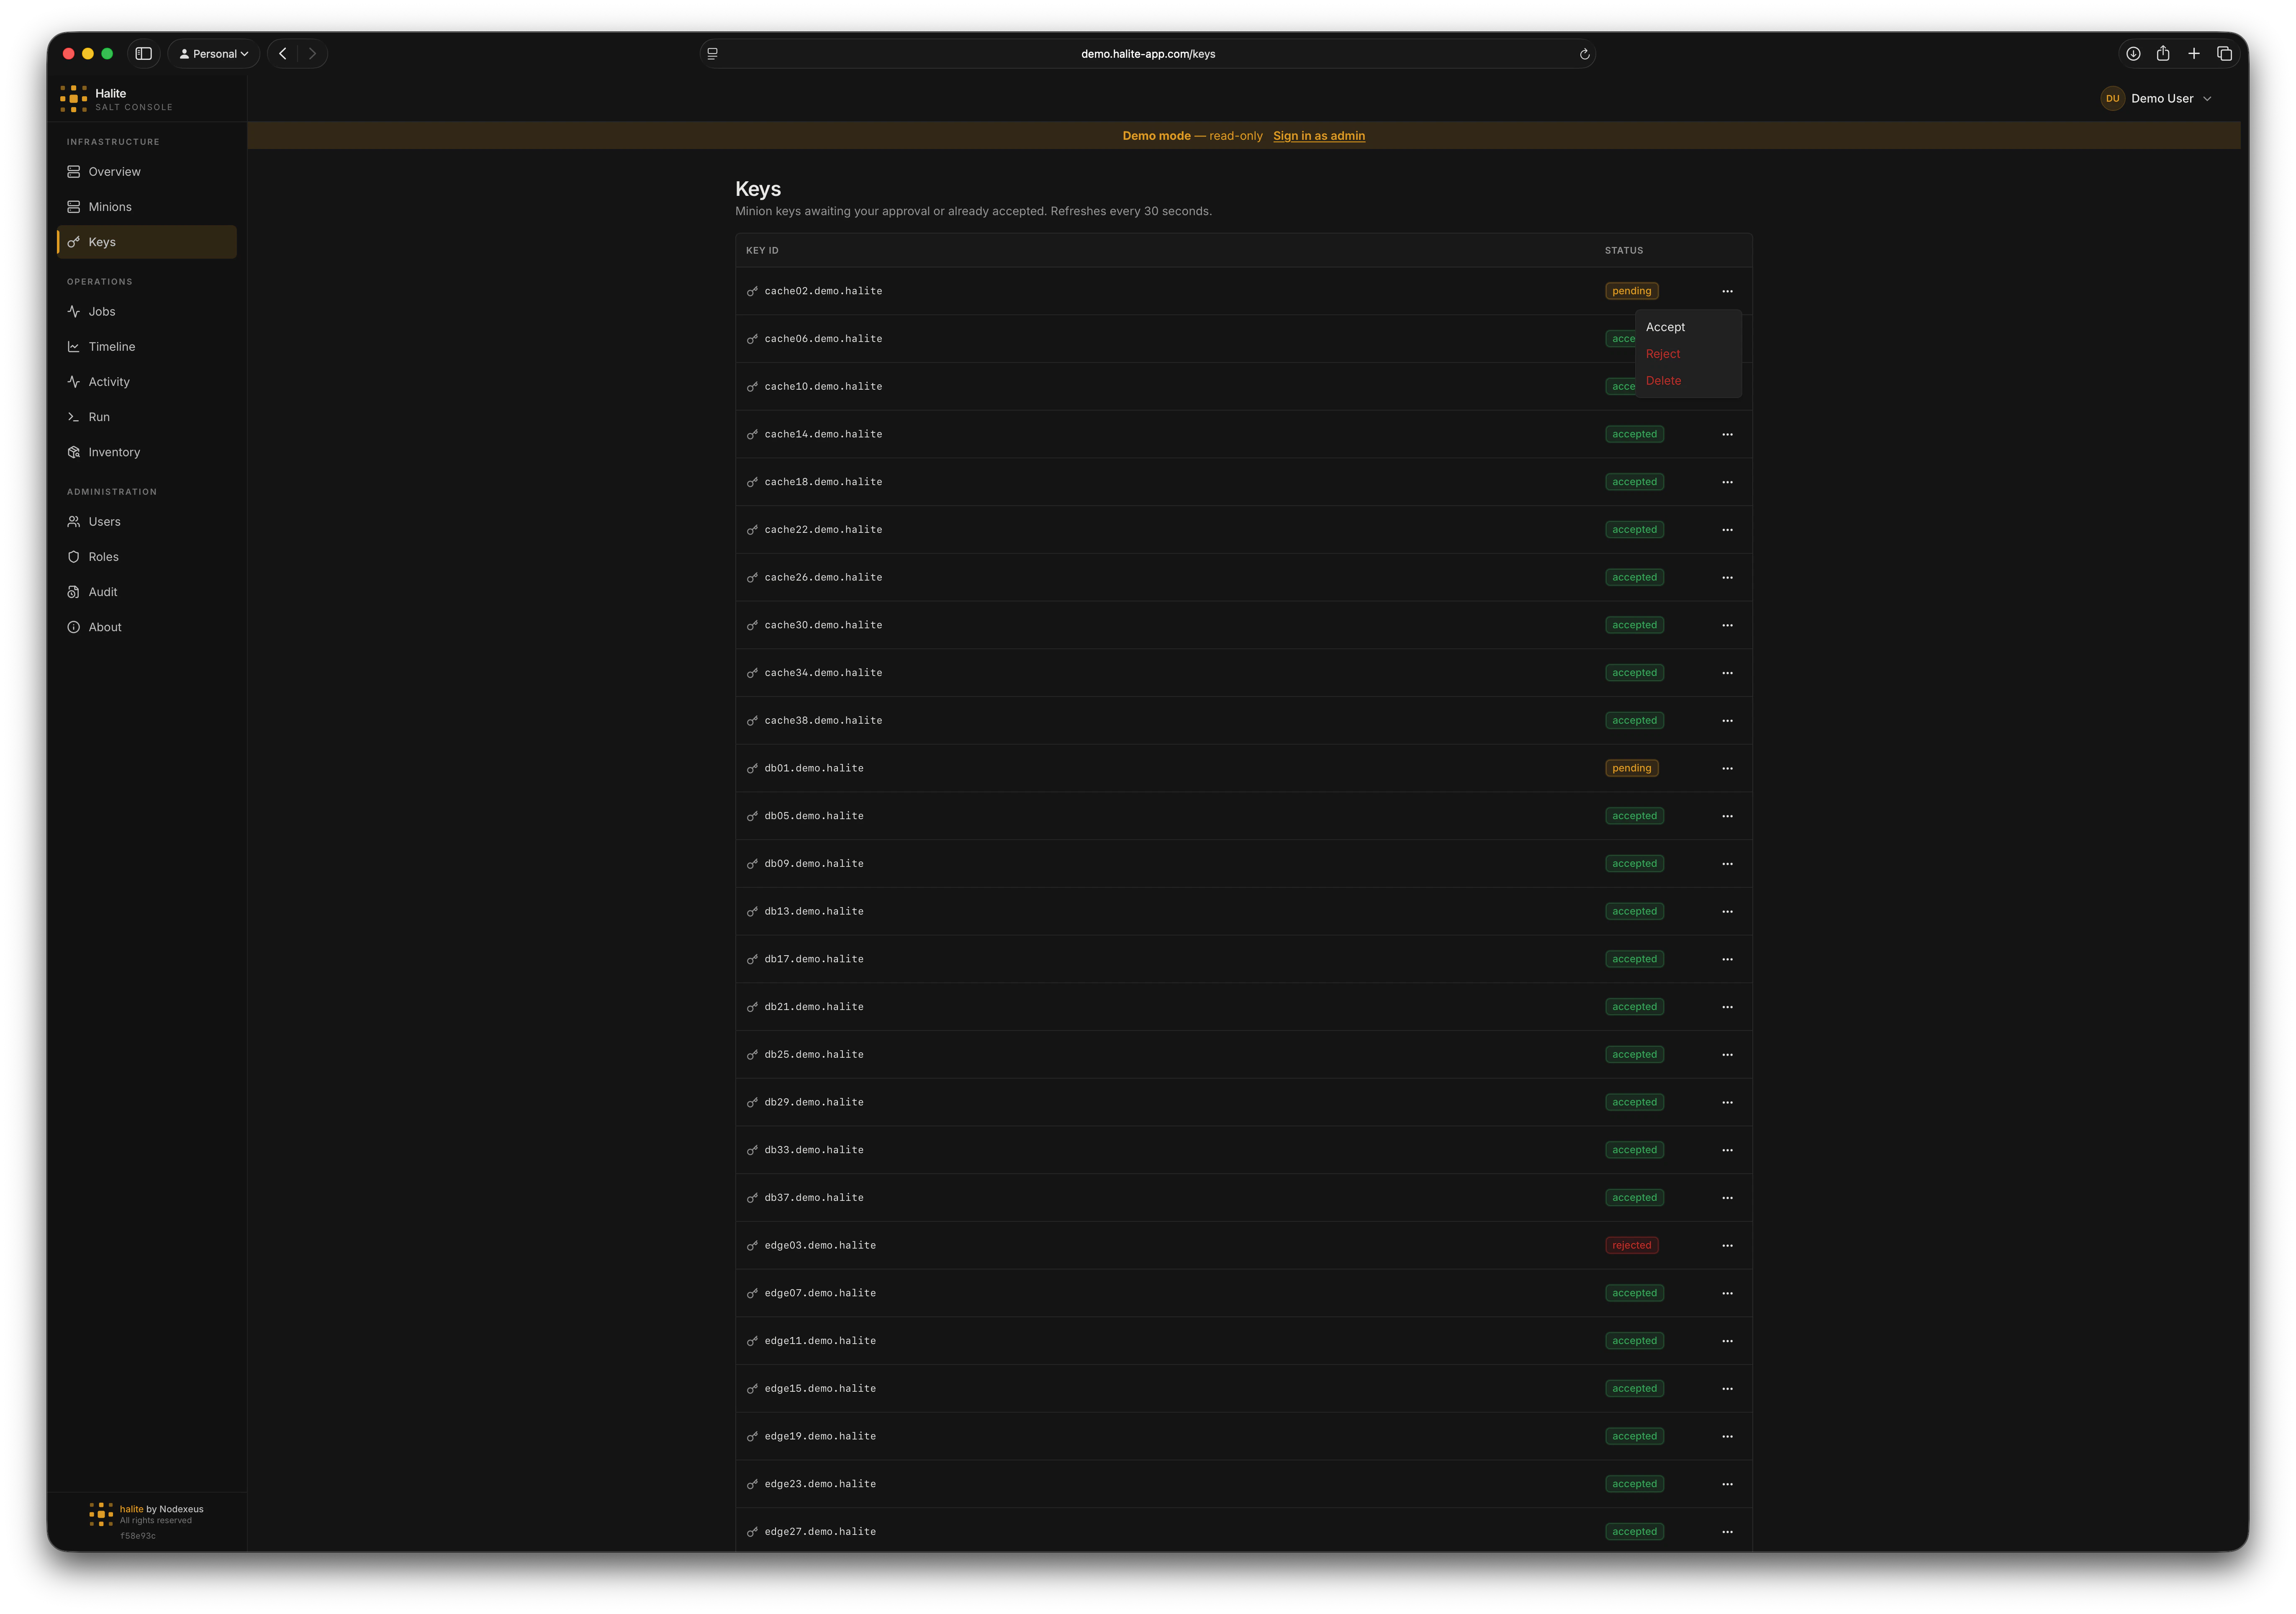Select the cache26.demo.halite key id
2296x1614 pixels.
823,578
